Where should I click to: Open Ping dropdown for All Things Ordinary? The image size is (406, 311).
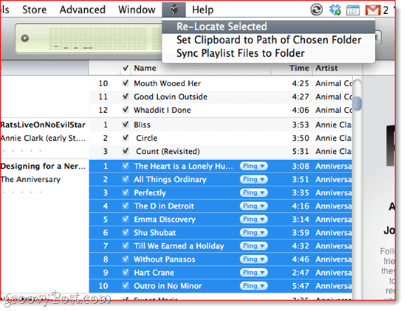tap(254, 179)
